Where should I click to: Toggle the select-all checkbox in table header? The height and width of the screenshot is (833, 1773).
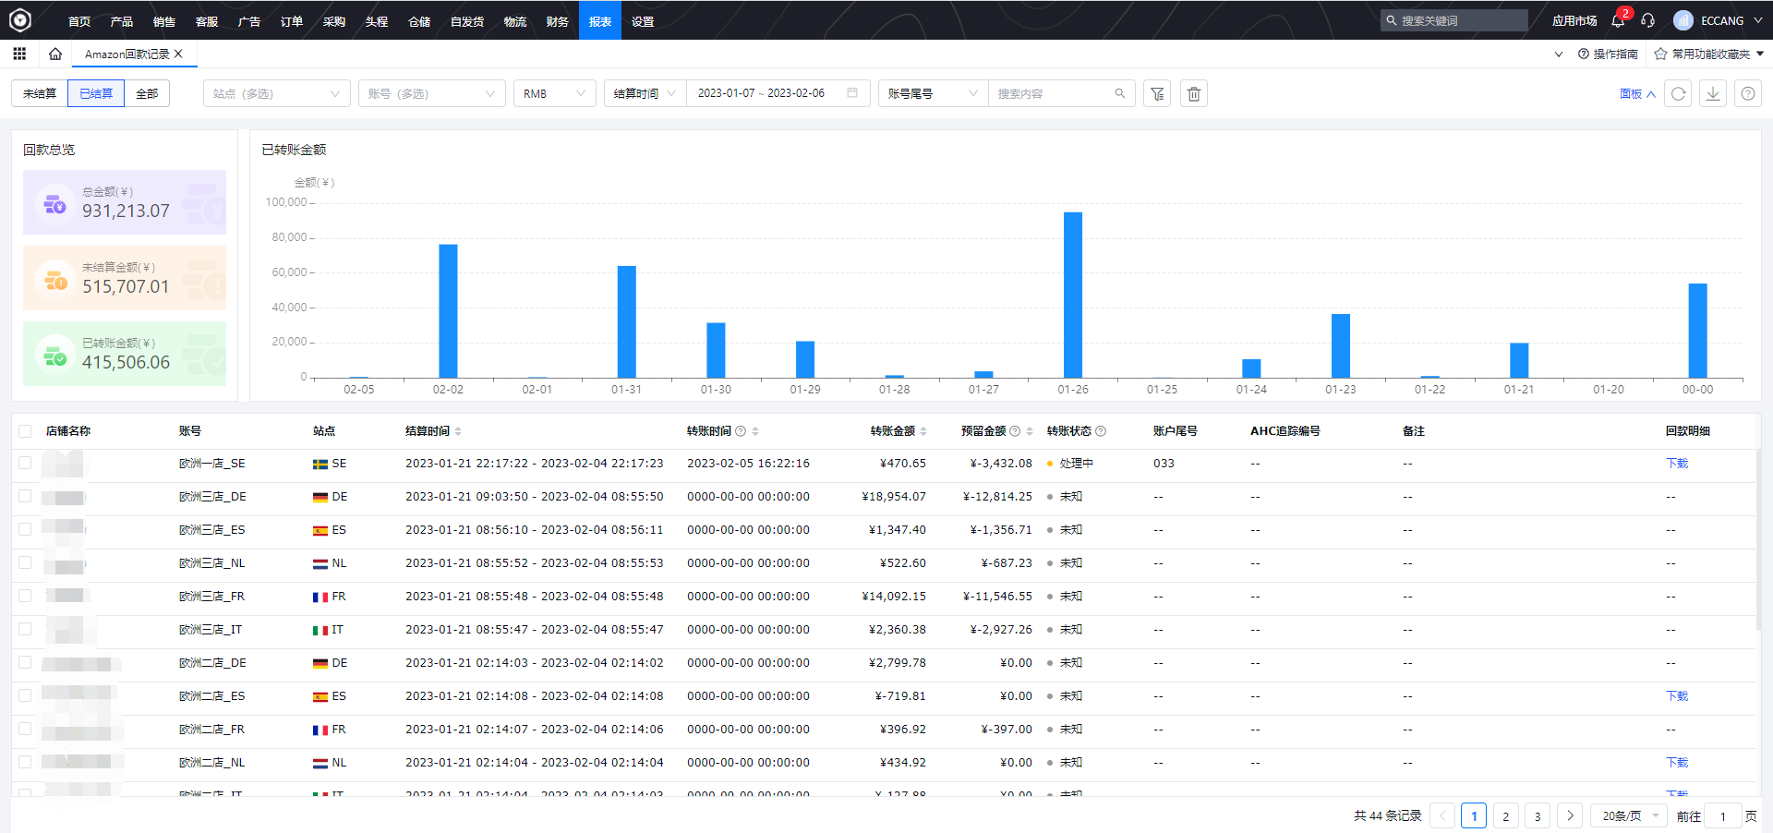click(25, 431)
